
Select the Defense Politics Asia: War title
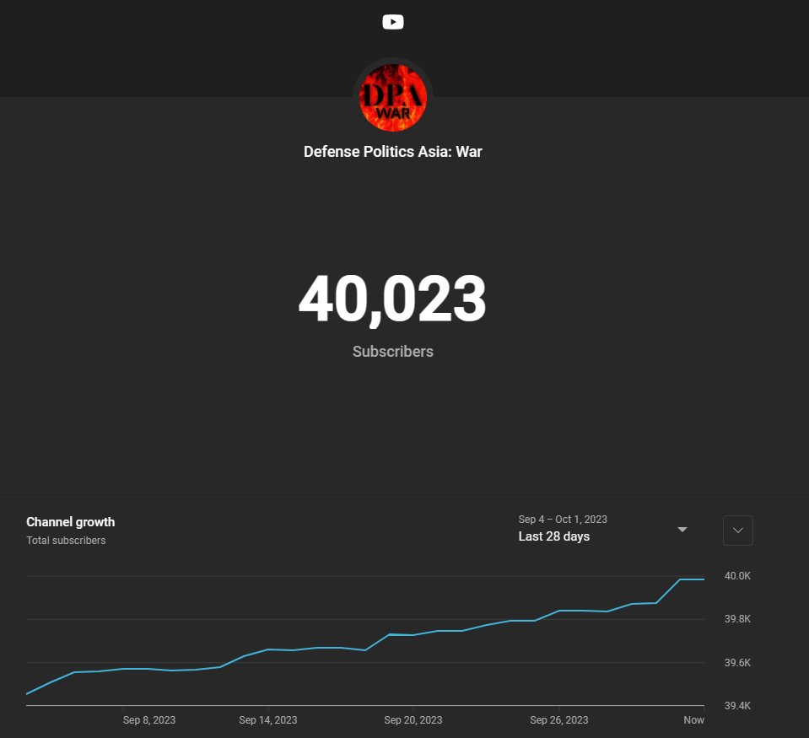392,152
